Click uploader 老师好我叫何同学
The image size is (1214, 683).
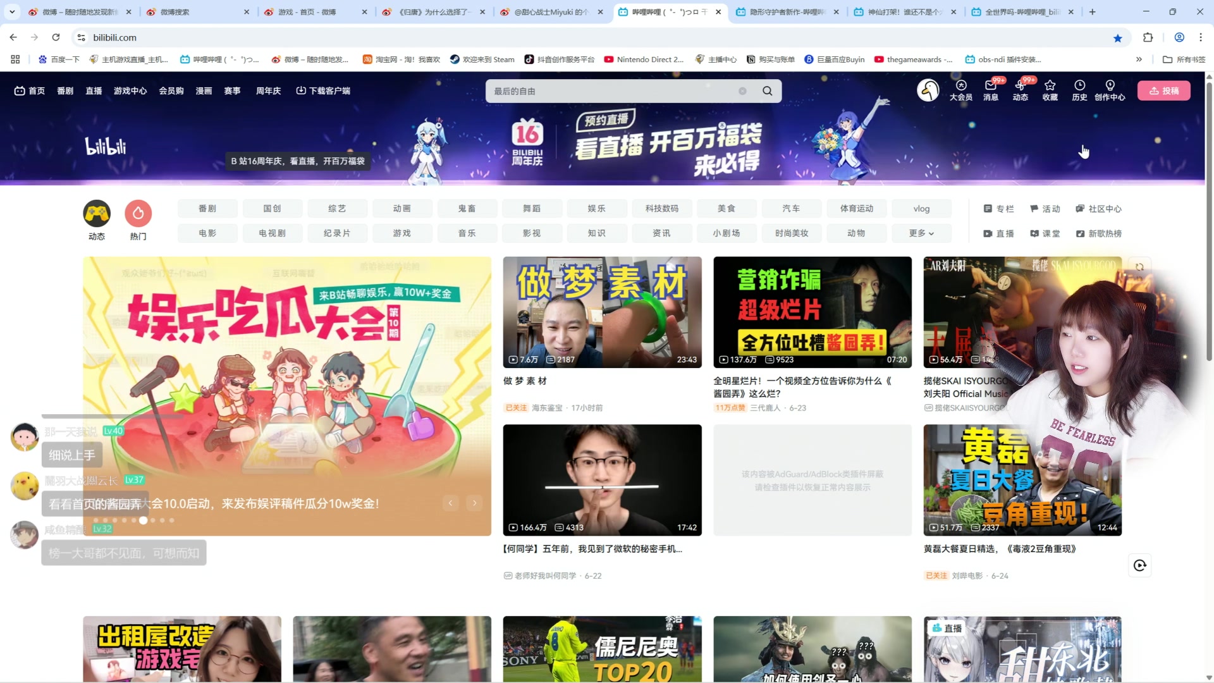pyautogui.click(x=545, y=575)
